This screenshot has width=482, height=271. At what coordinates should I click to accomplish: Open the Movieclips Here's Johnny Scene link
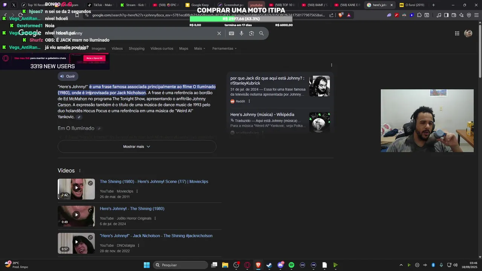pos(154,181)
